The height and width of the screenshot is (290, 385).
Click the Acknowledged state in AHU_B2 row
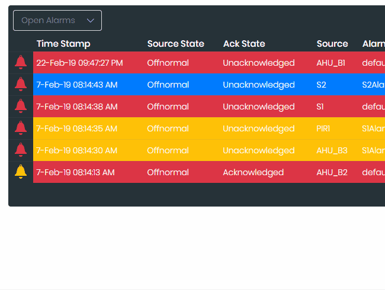tap(253, 172)
